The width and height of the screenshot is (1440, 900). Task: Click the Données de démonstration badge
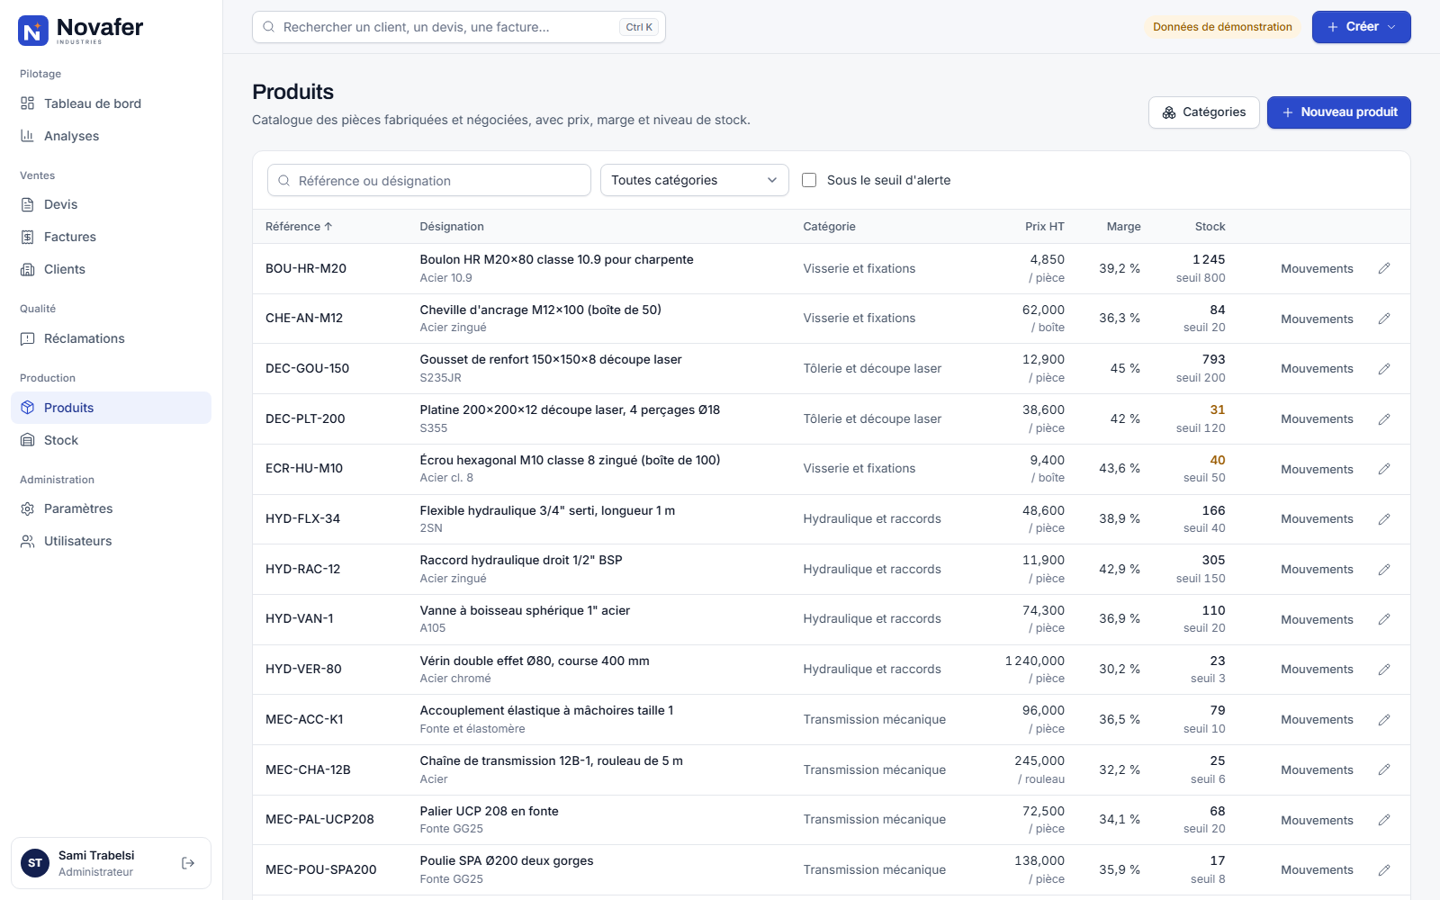[1222, 27]
